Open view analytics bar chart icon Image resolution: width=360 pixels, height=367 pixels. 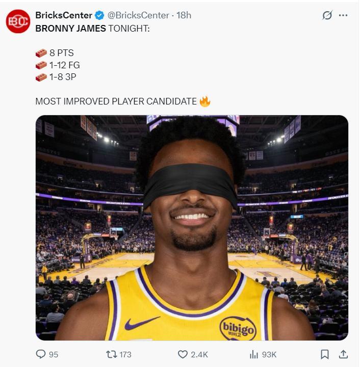point(254,354)
